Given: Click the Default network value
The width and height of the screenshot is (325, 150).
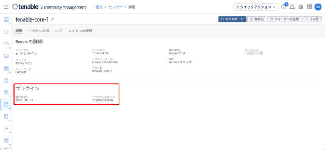Looking at the screenshot, I should coord(21,72).
